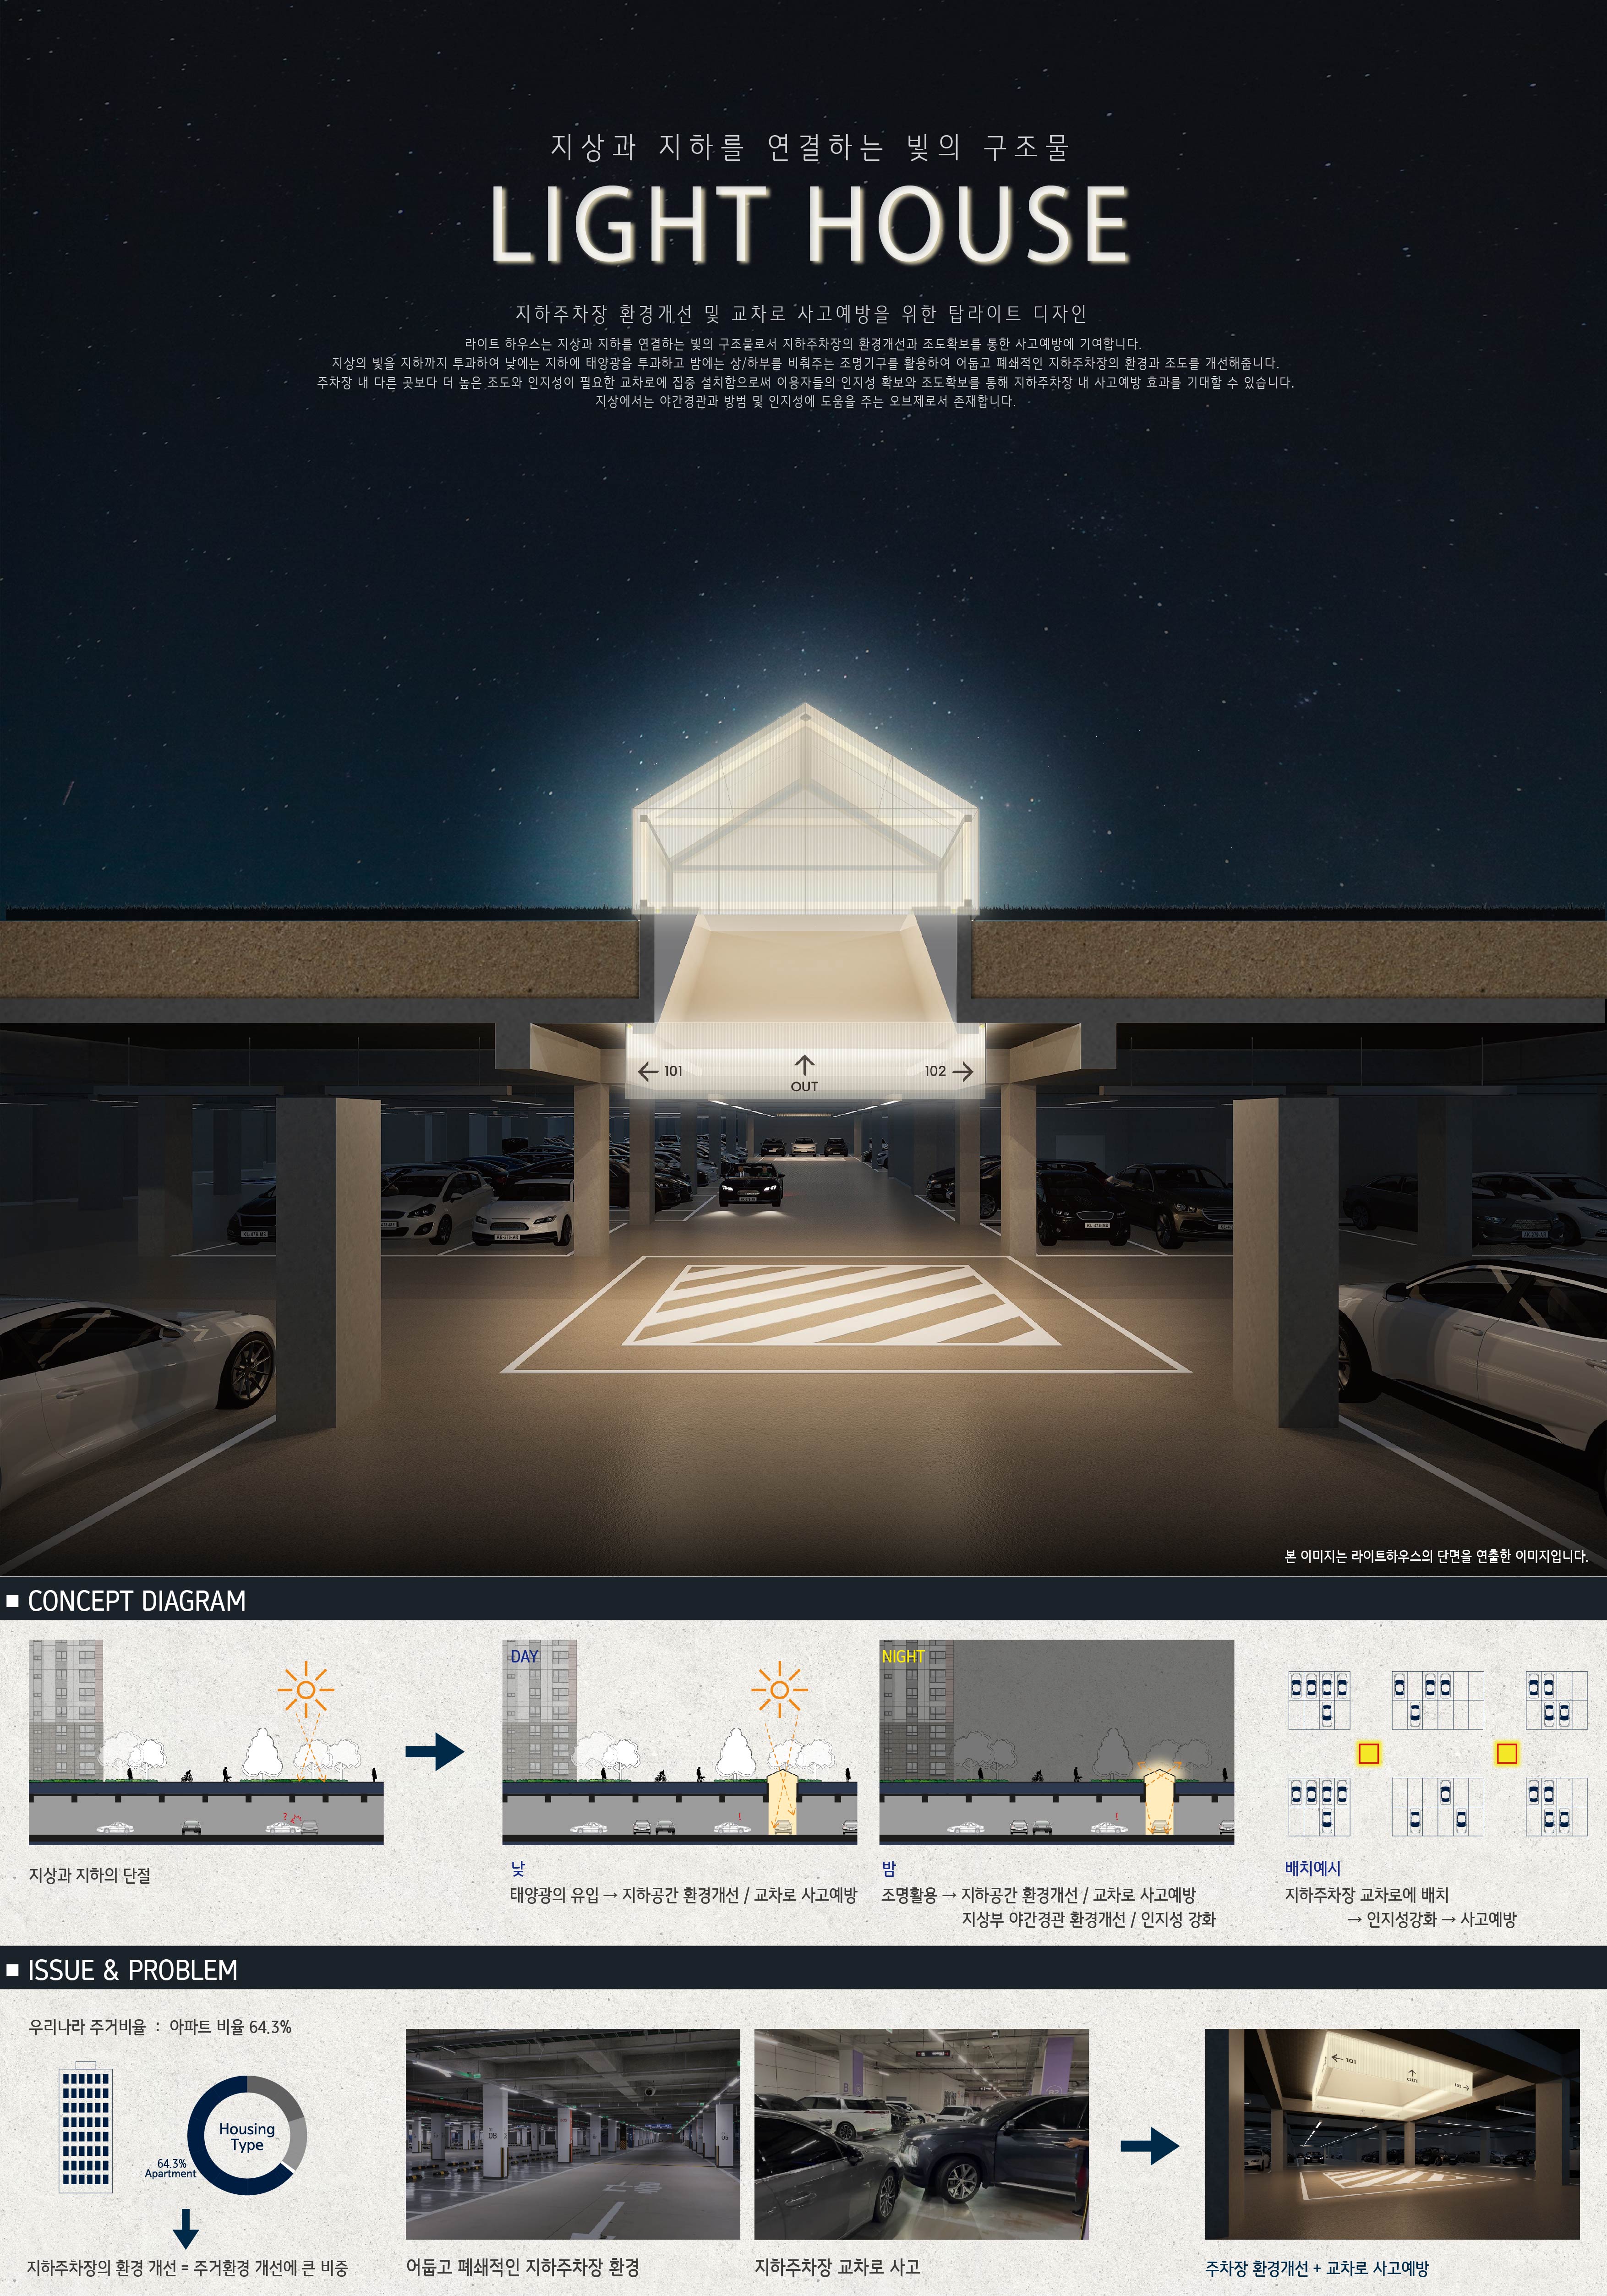Open the NIGHT concept diagram
The width and height of the screenshot is (1607, 2296).
1057,1742
